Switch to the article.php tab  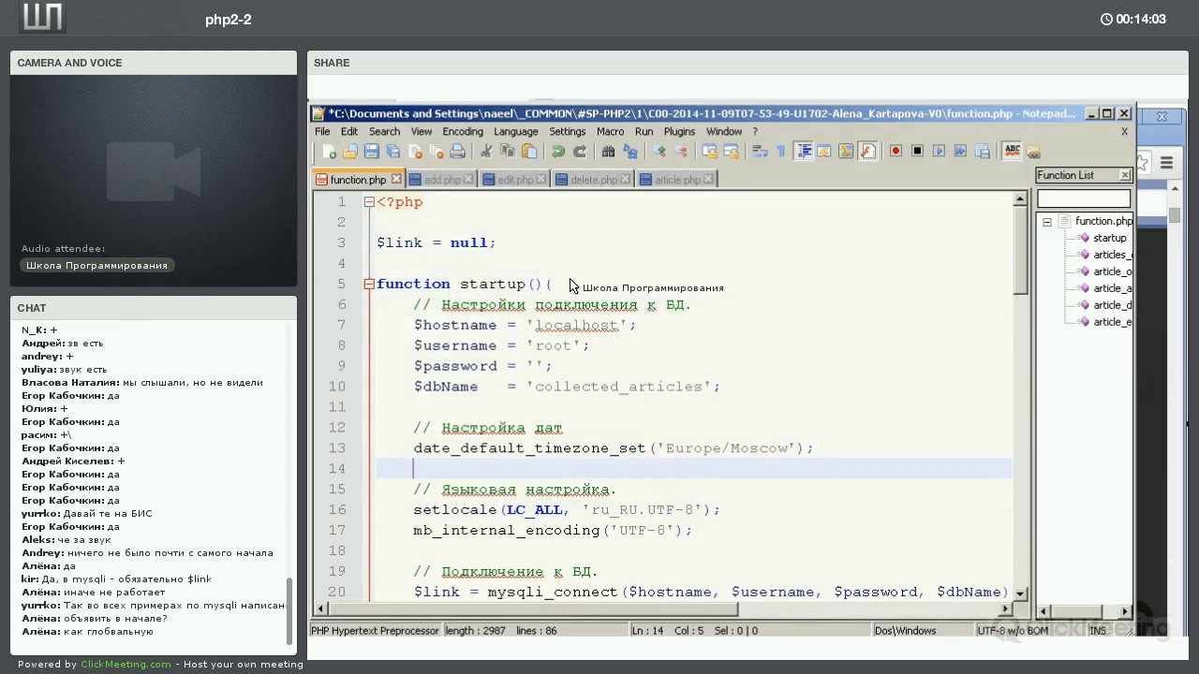(677, 180)
